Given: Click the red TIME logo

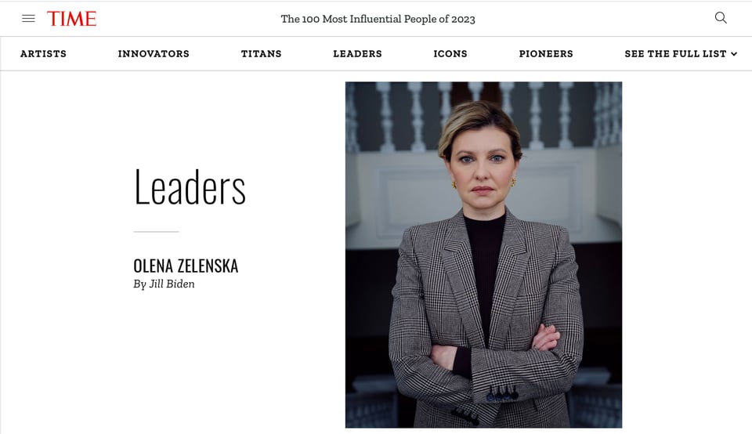Looking at the screenshot, I should [x=71, y=19].
